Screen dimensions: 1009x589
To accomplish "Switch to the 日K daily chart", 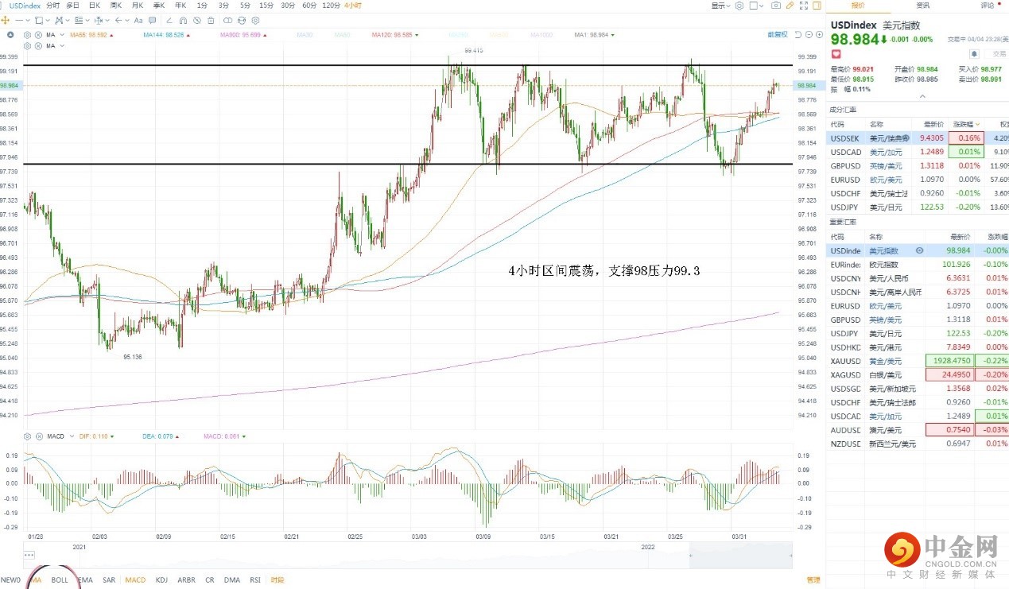I will point(95,6).
